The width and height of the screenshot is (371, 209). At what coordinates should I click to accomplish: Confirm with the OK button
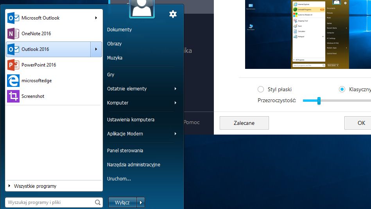[358, 123]
